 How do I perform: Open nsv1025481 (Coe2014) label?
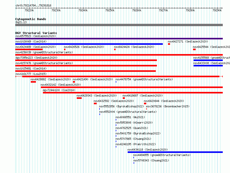[x=31, y=68]
